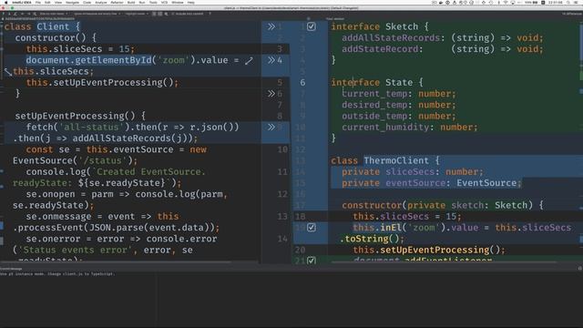Image resolution: width=583 pixels, height=328 pixels.
Task: Open the Edit menu
Action: [47, 2]
